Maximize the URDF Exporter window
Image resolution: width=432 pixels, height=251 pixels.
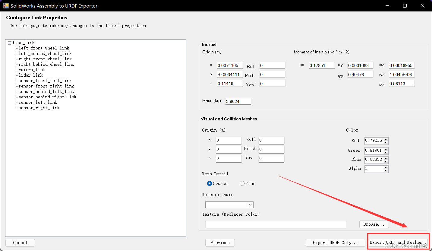(405, 6)
